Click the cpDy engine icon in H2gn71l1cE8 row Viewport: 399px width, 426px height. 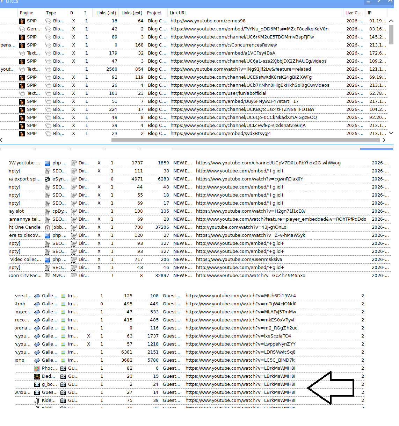(x=48, y=211)
